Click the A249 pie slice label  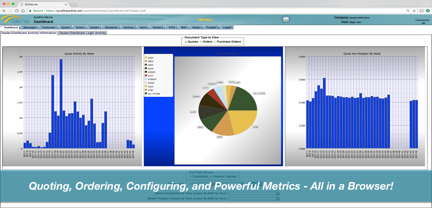(193, 112)
